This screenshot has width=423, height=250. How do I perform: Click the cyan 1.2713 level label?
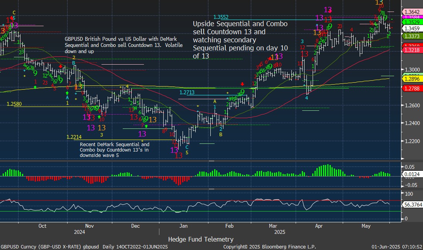[187, 92]
